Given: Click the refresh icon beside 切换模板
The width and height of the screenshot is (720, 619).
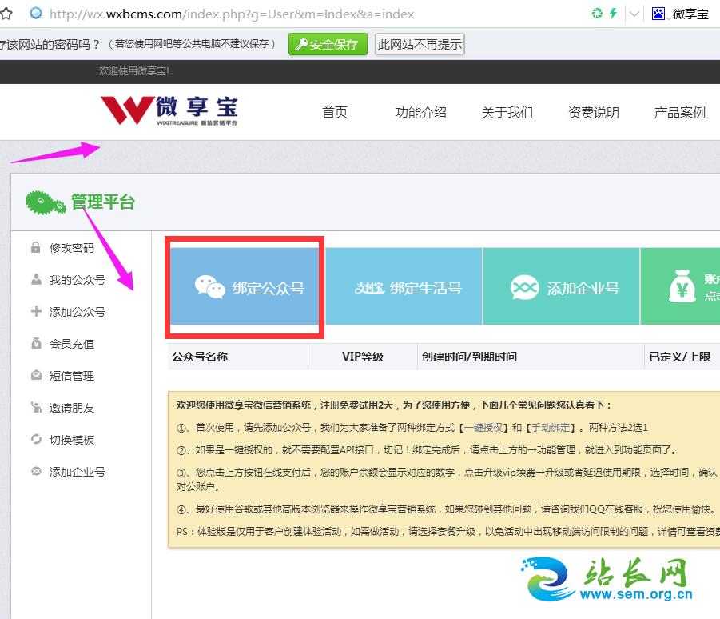Looking at the screenshot, I should pyautogui.click(x=36, y=439).
